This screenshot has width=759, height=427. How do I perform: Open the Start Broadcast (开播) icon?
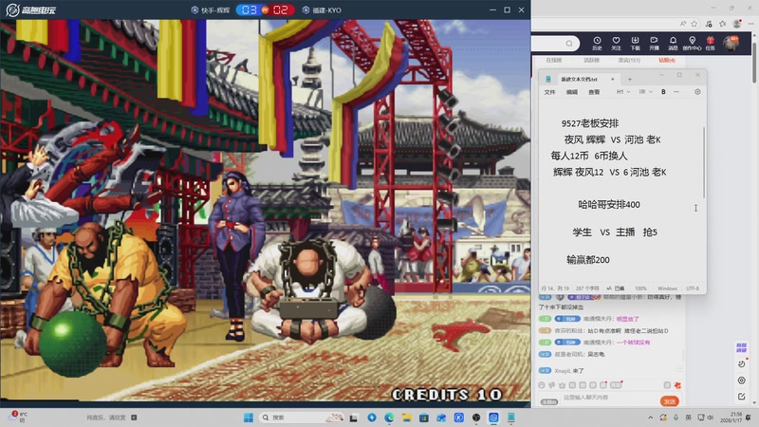(x=654, y=43)
